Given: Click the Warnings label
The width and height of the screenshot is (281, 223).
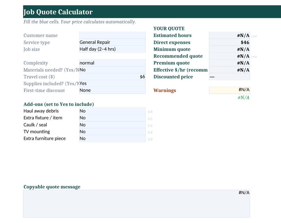Looking at the screenshot, I should 165,91.
